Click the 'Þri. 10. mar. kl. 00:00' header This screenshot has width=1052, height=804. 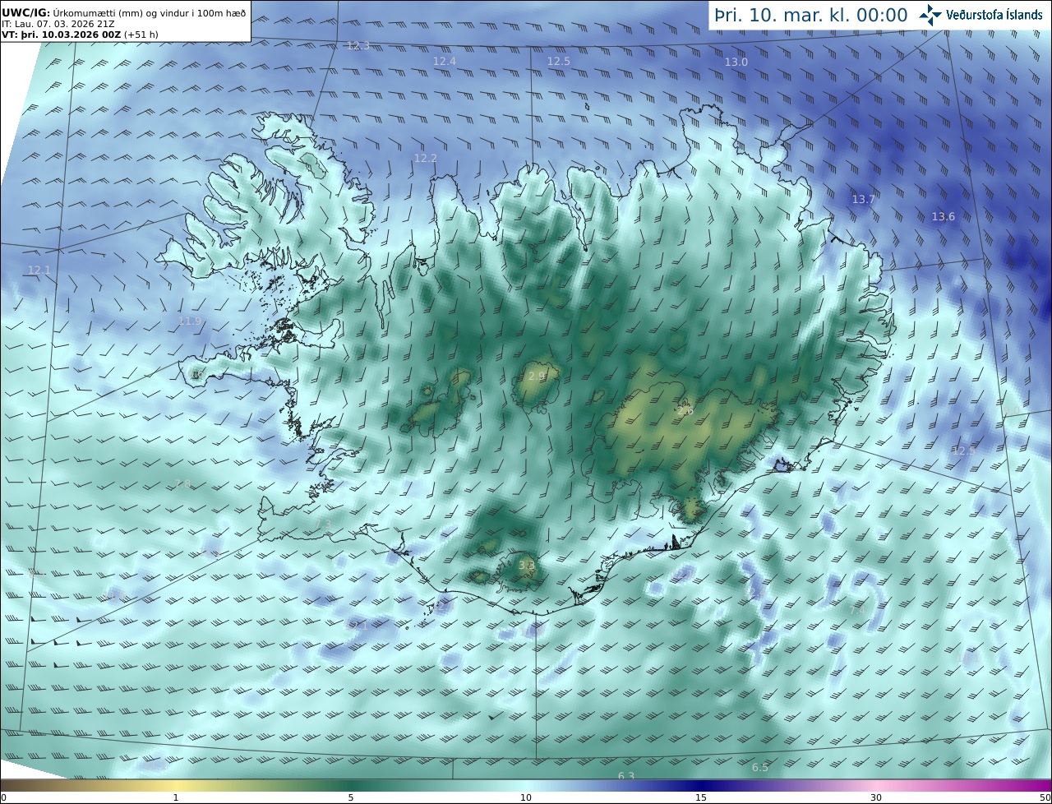pyautogui.click(x=811, y=15)
